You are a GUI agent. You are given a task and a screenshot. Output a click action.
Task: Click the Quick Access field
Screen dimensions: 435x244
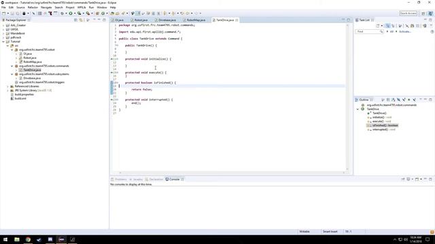(x=408, y=14)
